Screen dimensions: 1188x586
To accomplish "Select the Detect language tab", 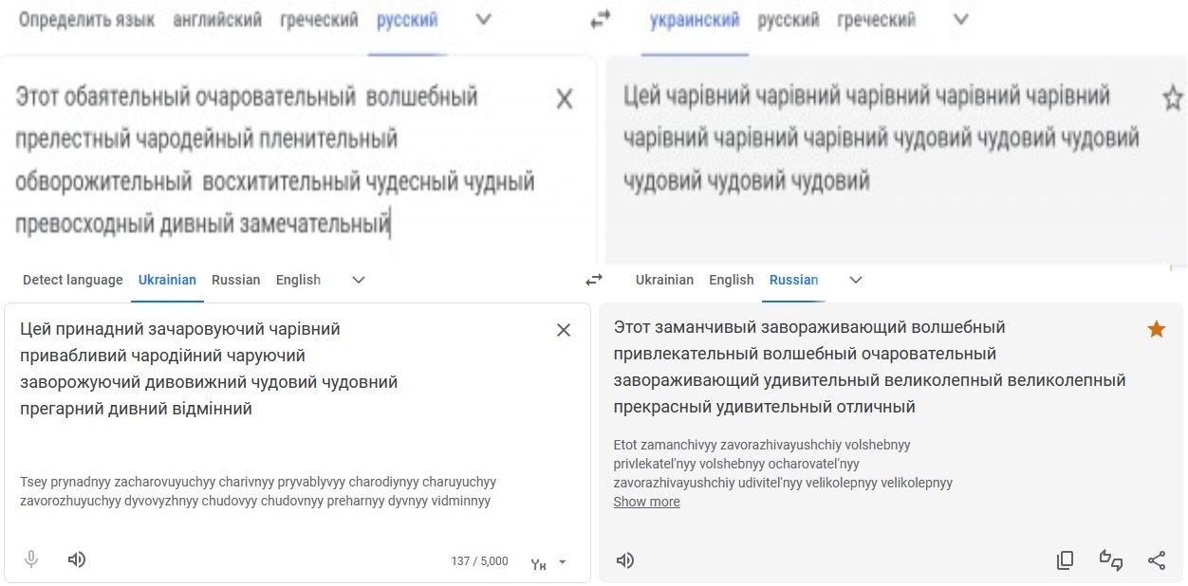I will pos(73,280).
